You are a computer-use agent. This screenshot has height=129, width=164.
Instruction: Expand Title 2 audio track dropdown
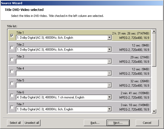(x=109, y=50)
